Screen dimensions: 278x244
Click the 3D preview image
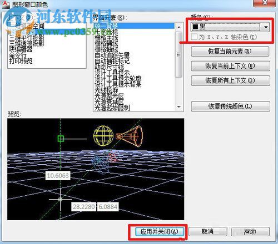pyautogui.click(x=96, y=169)
